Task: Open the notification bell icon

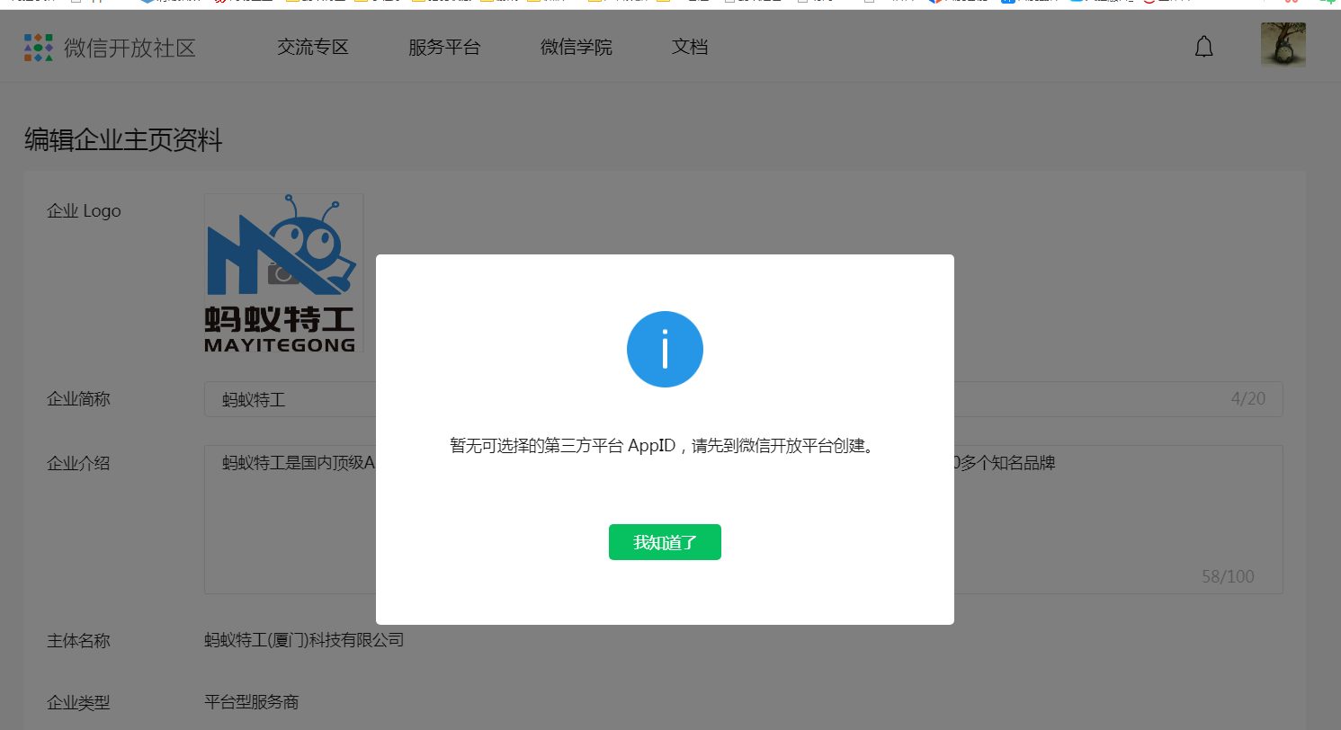Action: tap(1203, 47)
